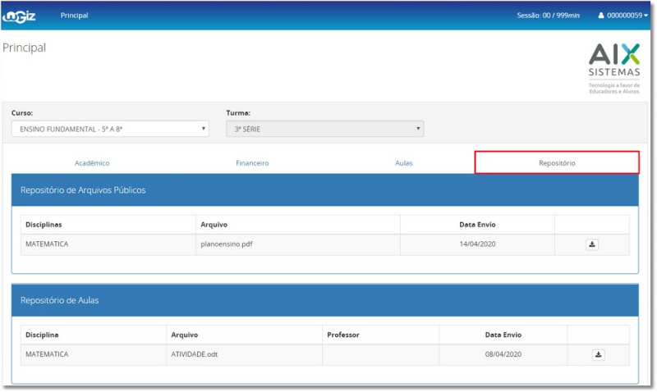
Task: Switch to the Financeiro tab
Action: pos(252,163)
